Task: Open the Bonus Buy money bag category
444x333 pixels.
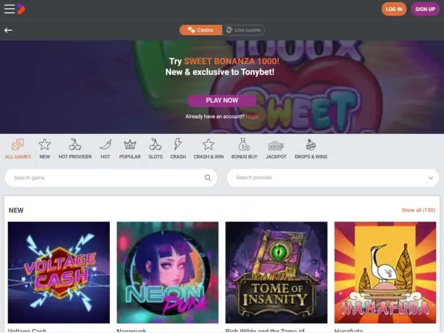Action: (244, 144)
